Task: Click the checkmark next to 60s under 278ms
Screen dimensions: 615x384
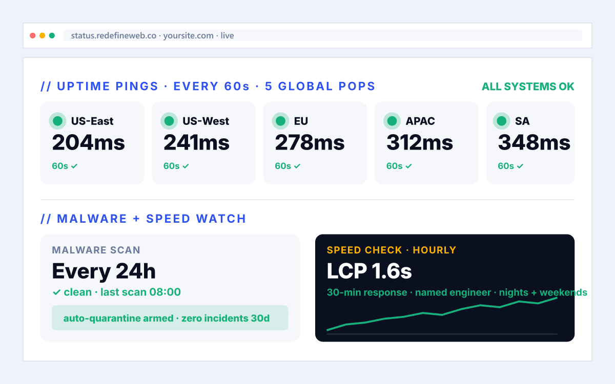Action: 297,166
